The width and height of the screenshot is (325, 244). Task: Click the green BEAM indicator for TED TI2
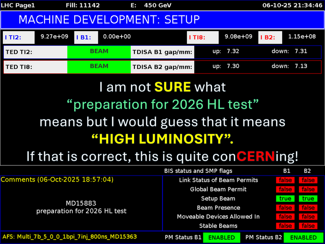coord(99,52)
